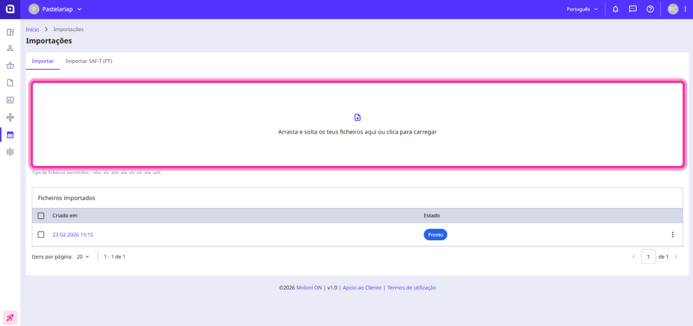
Task: Open the 23-02-2026 15:15 import link
Action: click(x=73, y=235)
